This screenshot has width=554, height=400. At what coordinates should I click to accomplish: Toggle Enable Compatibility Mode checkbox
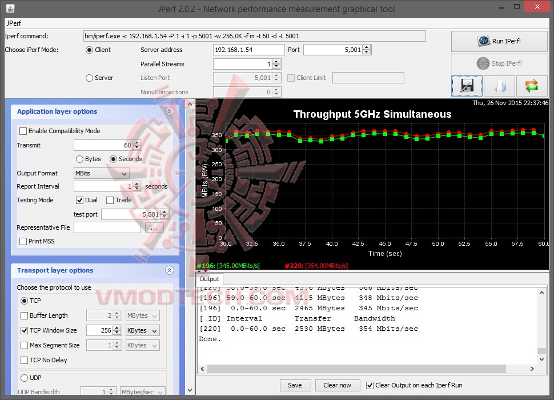tap(23, 131)
